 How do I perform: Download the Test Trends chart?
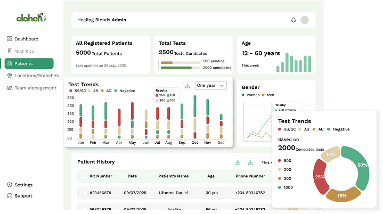[188, 86]
